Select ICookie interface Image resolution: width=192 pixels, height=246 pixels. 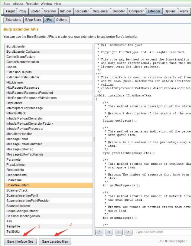pos(49,67)
